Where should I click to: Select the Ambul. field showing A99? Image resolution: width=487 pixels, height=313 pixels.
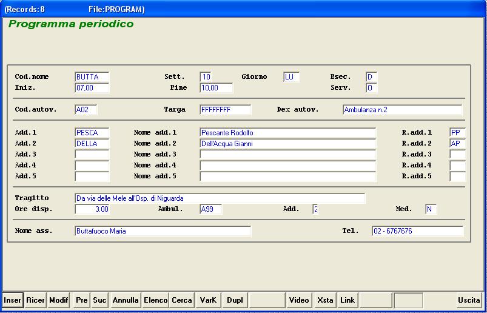[x=211, y=209]
